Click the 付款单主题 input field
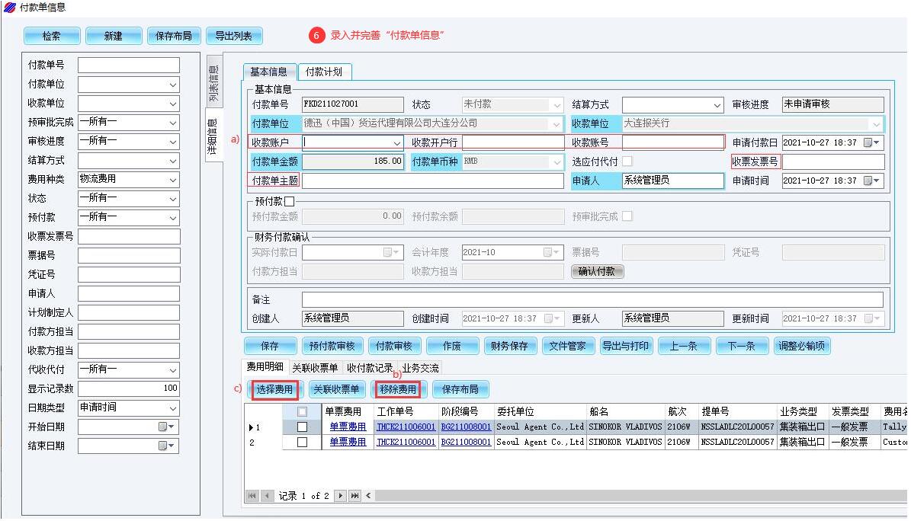Viewport: 911px width, 521px height. pos(431,181)
